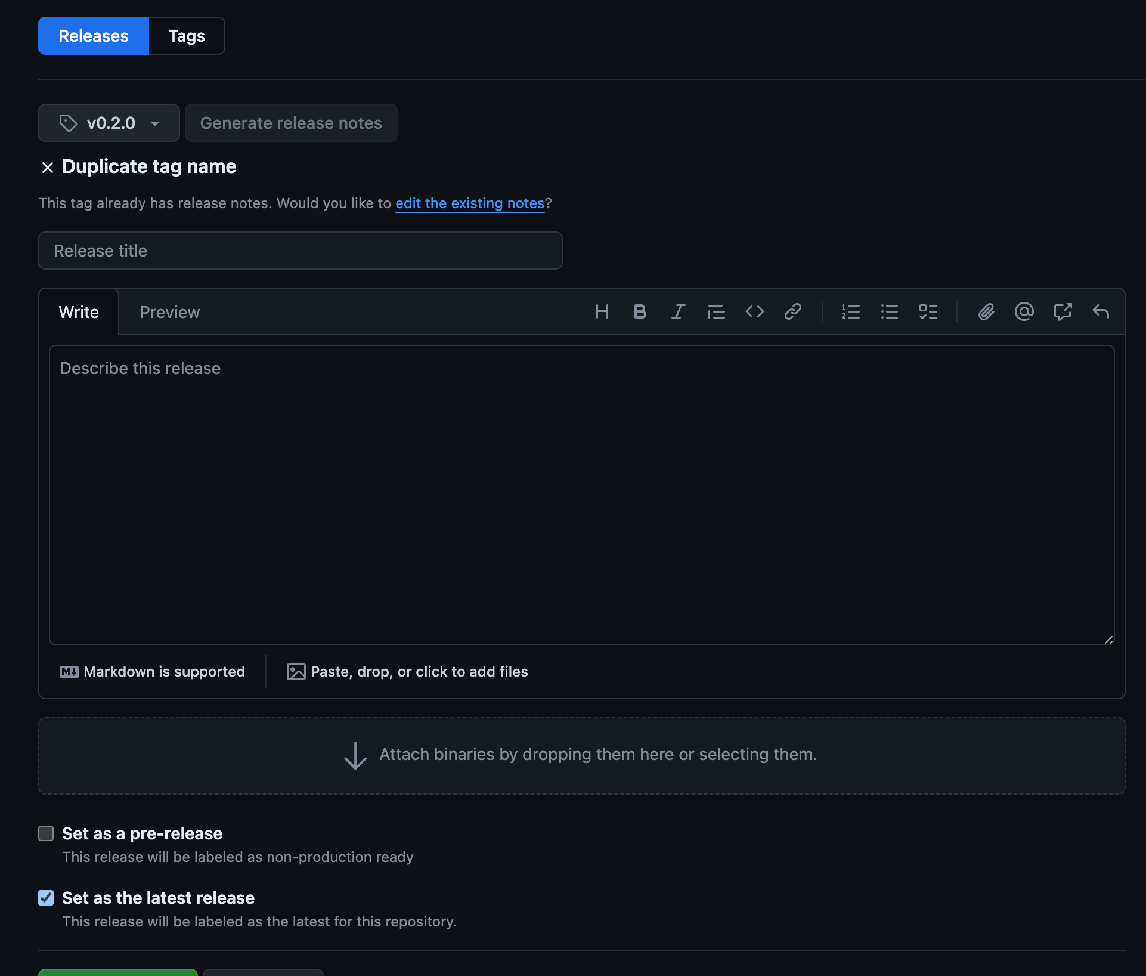Attach a file using the paperclip icon
This screenshot has height=976, width=1146.
[986, 311]
